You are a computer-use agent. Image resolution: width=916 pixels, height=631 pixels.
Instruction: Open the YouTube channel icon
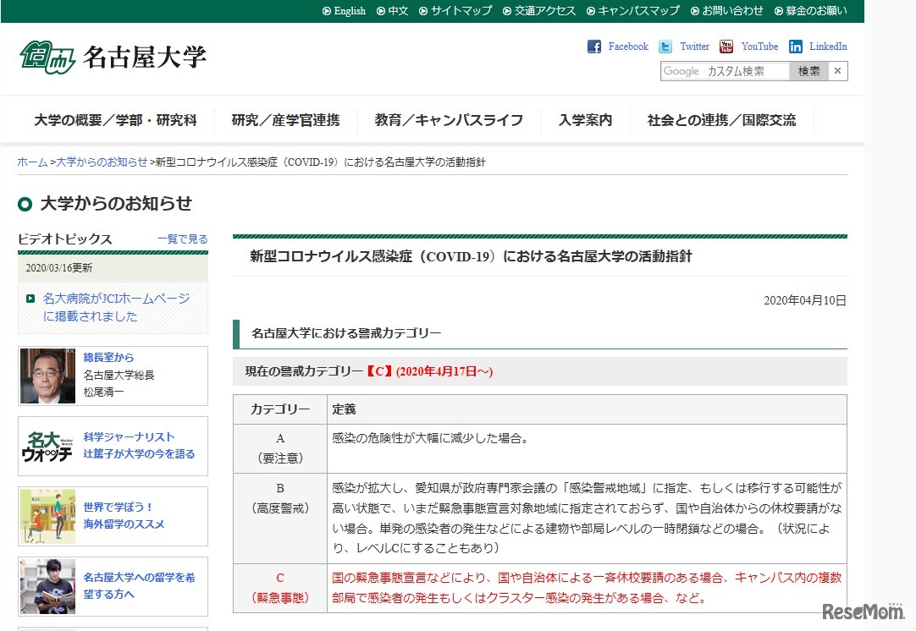pos(726,47)
